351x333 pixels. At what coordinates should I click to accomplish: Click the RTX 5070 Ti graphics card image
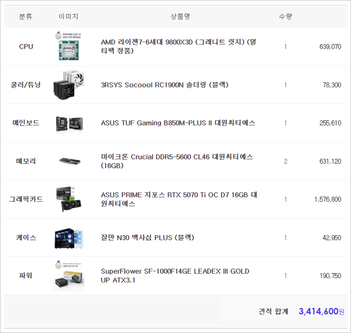[68, 199]
